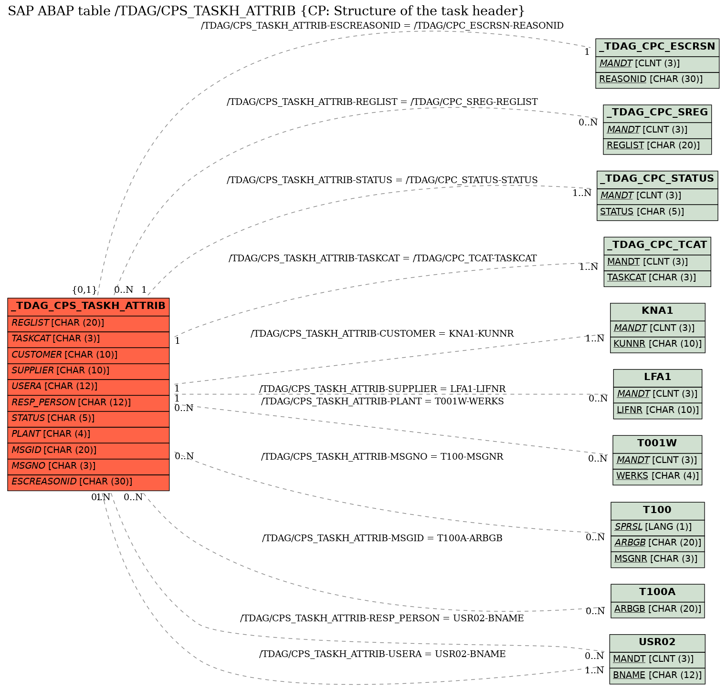727x689 pixels.
Task: Click the STATUS = CPC_STATUS-STATUS relation label
Action: pos(382,180)
